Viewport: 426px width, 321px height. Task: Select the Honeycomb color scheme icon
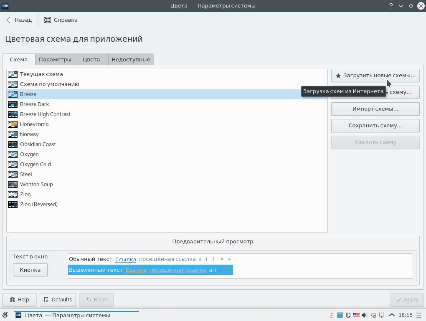[x=13, y=124]
